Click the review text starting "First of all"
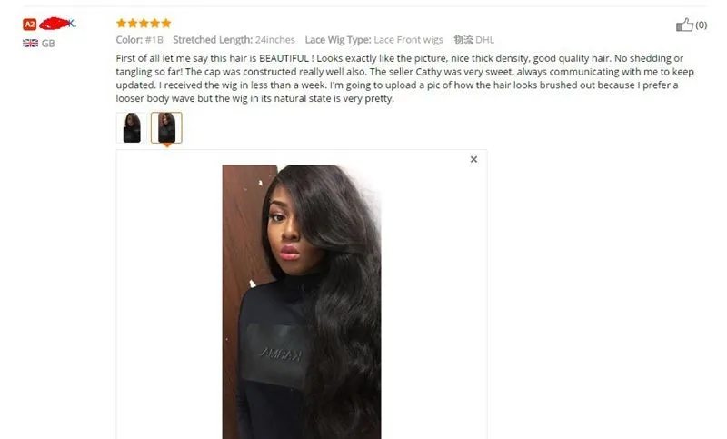 pyautogui.click(x=404, y=78)
